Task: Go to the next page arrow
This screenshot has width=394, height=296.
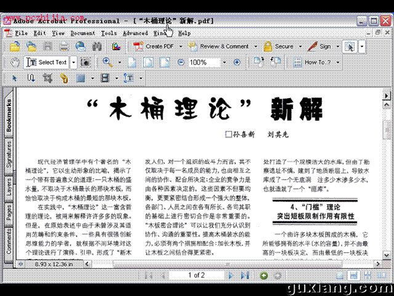Action: coord(231,276)
